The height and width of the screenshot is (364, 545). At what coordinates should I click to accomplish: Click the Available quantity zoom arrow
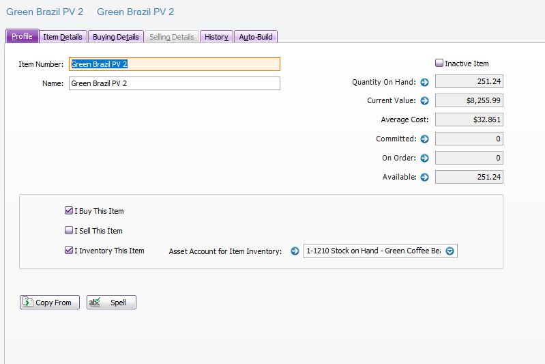coord(424,178)
